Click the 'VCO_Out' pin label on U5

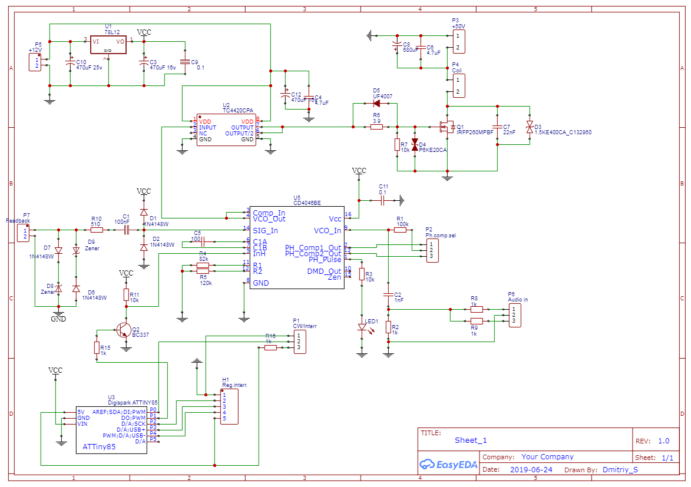point(269,218)
